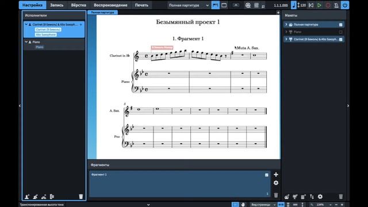Open flow settings gear in Фрагменты panel
The image size is (368, 207).
[276, 183]
